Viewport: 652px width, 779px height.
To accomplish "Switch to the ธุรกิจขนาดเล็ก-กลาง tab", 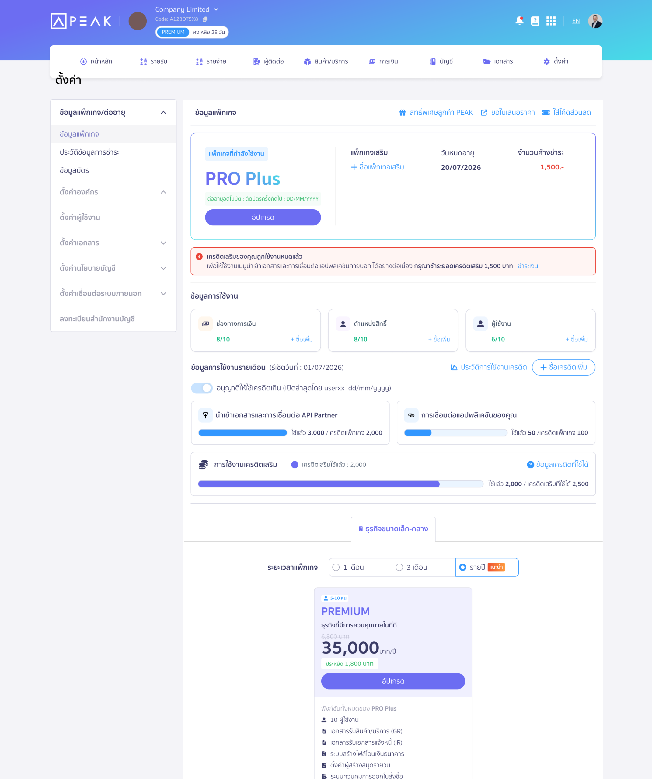I will click(393, 529).
